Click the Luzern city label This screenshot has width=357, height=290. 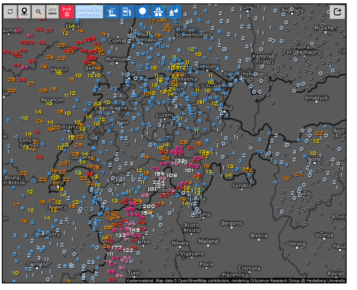[x=164, y=115]
